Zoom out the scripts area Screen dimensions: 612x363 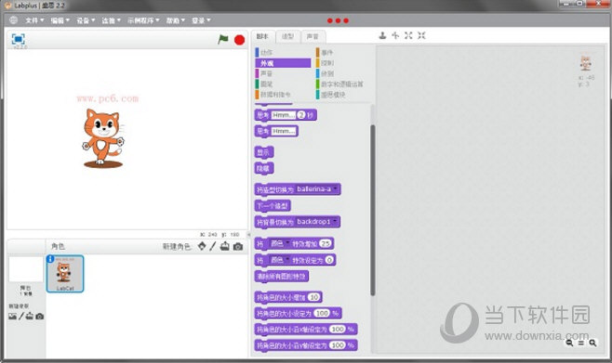569,343
